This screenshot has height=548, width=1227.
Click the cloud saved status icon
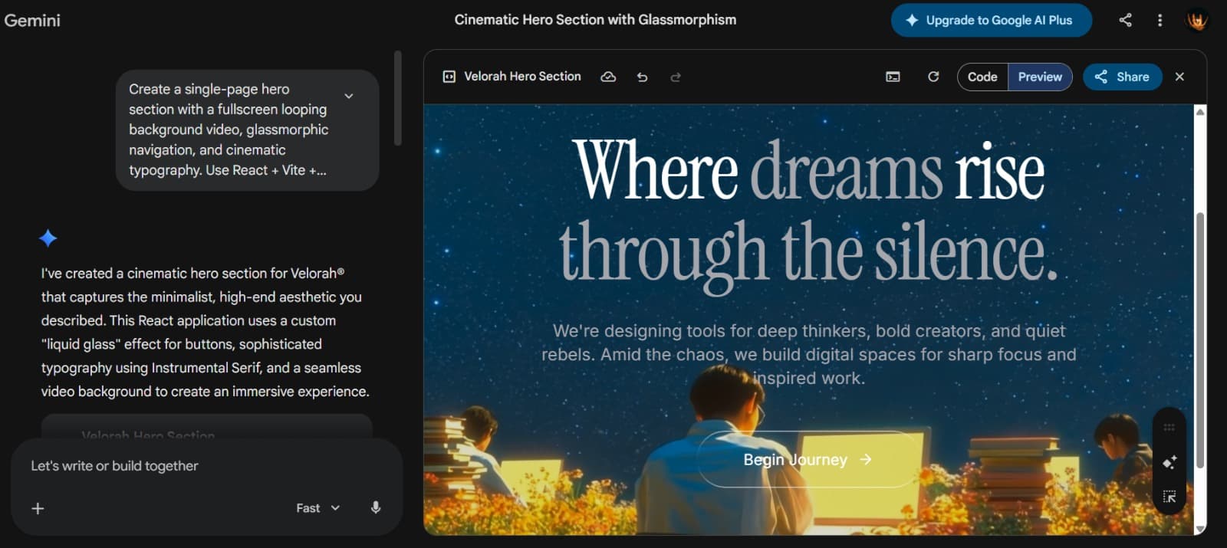[x=608, y=77]
